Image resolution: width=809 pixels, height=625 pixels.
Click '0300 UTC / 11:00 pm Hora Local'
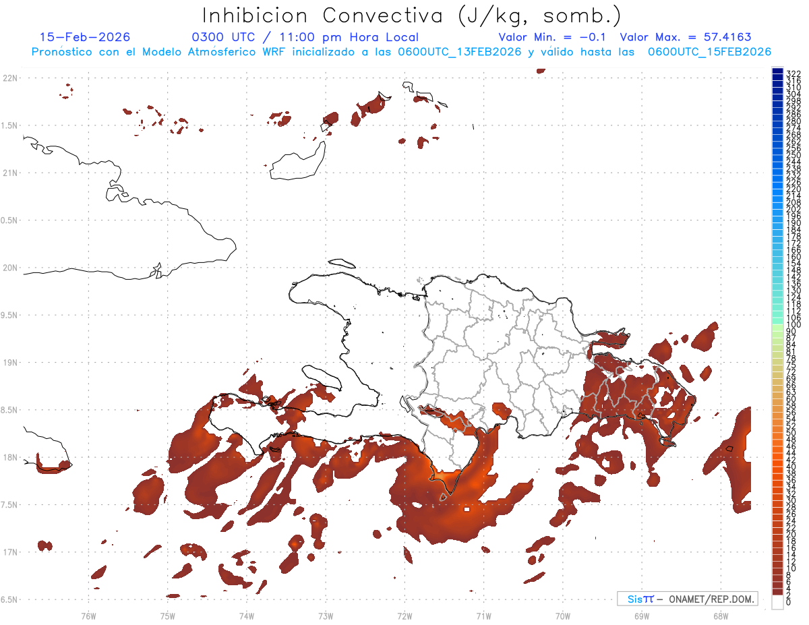click(305, 37)
